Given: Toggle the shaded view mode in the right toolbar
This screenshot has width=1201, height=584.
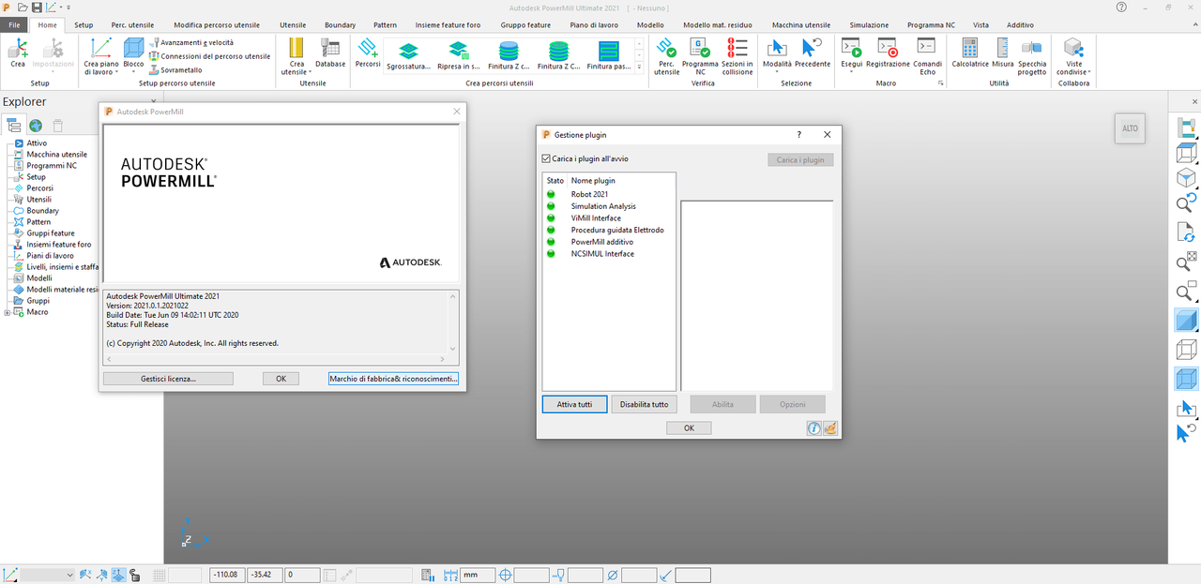Looking at the screenshot, I should (x=1186, y=321).
